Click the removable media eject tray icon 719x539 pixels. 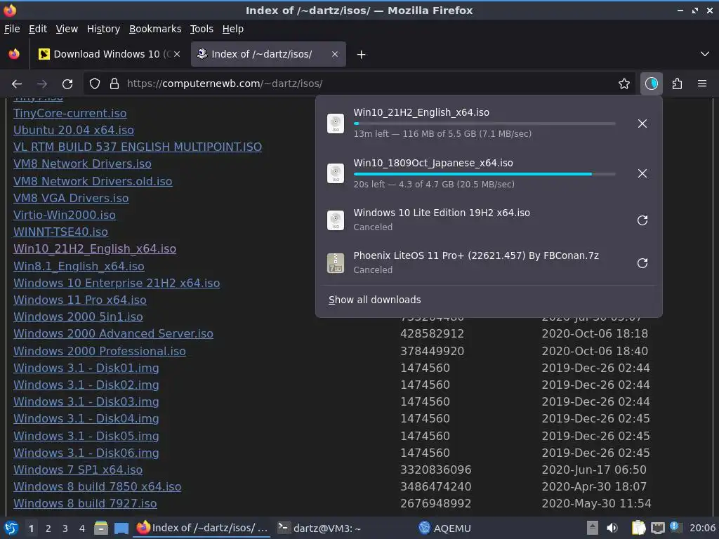click(x=593, y=528)
